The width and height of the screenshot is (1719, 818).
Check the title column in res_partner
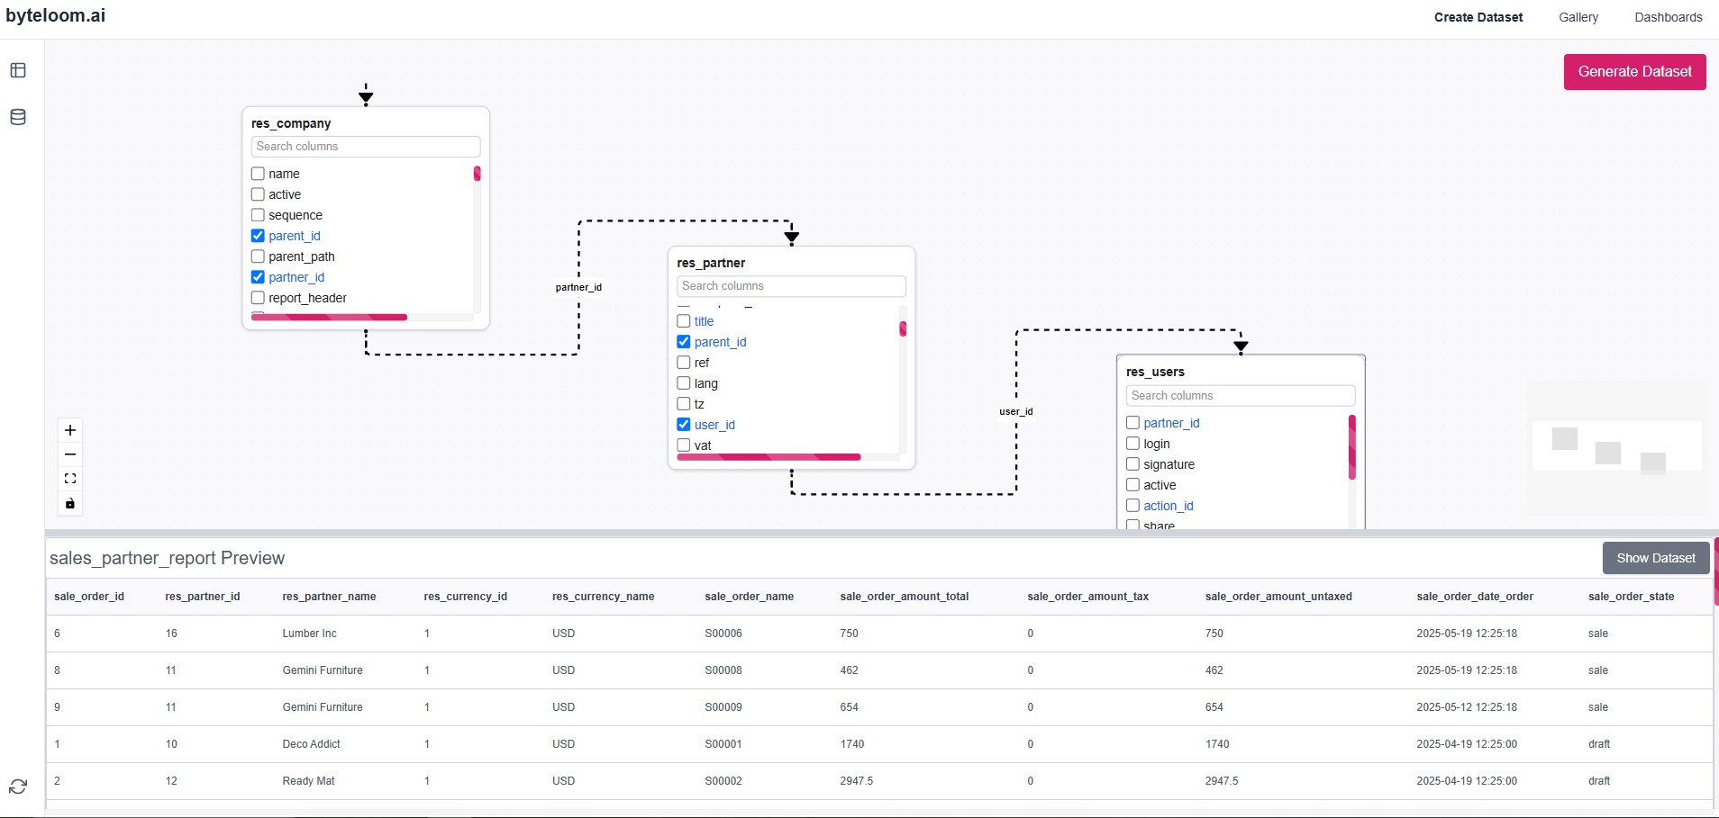point(684,321)
